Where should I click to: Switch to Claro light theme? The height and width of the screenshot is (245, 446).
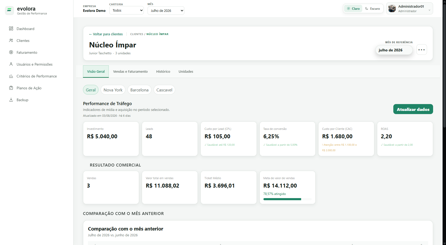pos(353,8)
